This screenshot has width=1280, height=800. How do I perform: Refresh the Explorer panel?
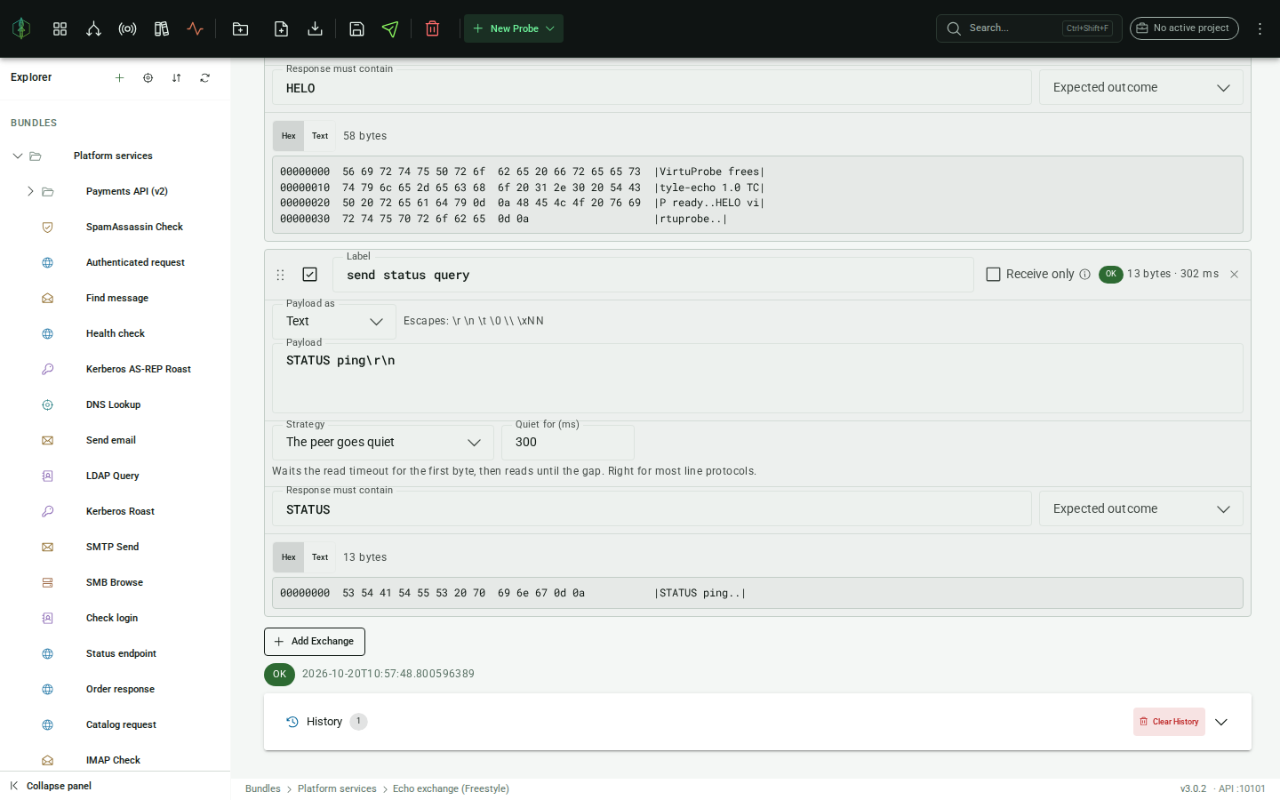[x=204, y=77]
